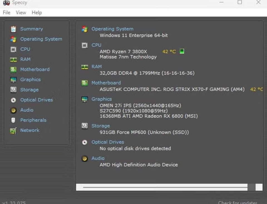The image size is (267, 204).
Task: Click the 32,0GB DDR4 RAM details text
Action: [x=147, y=73]
